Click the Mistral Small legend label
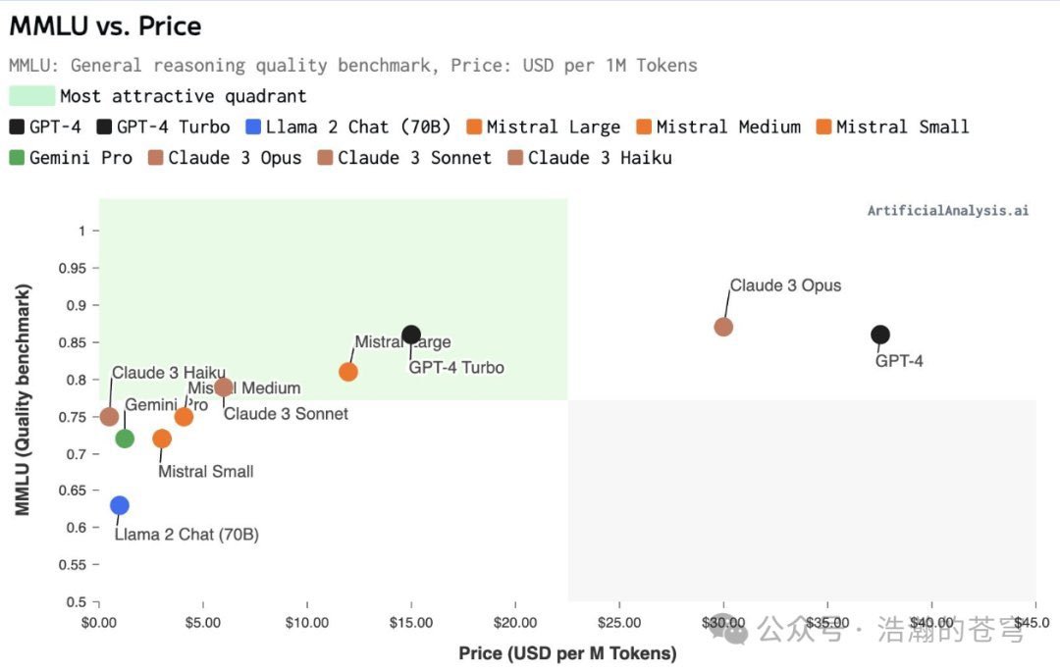This screenshot has height=672, width=1060. coord(902,127)
